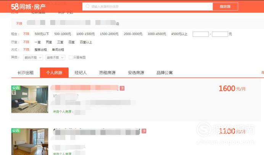Open the blurred title of the 1100元 listing
Viewport: 264px width, 155px height.
[97, 132]
